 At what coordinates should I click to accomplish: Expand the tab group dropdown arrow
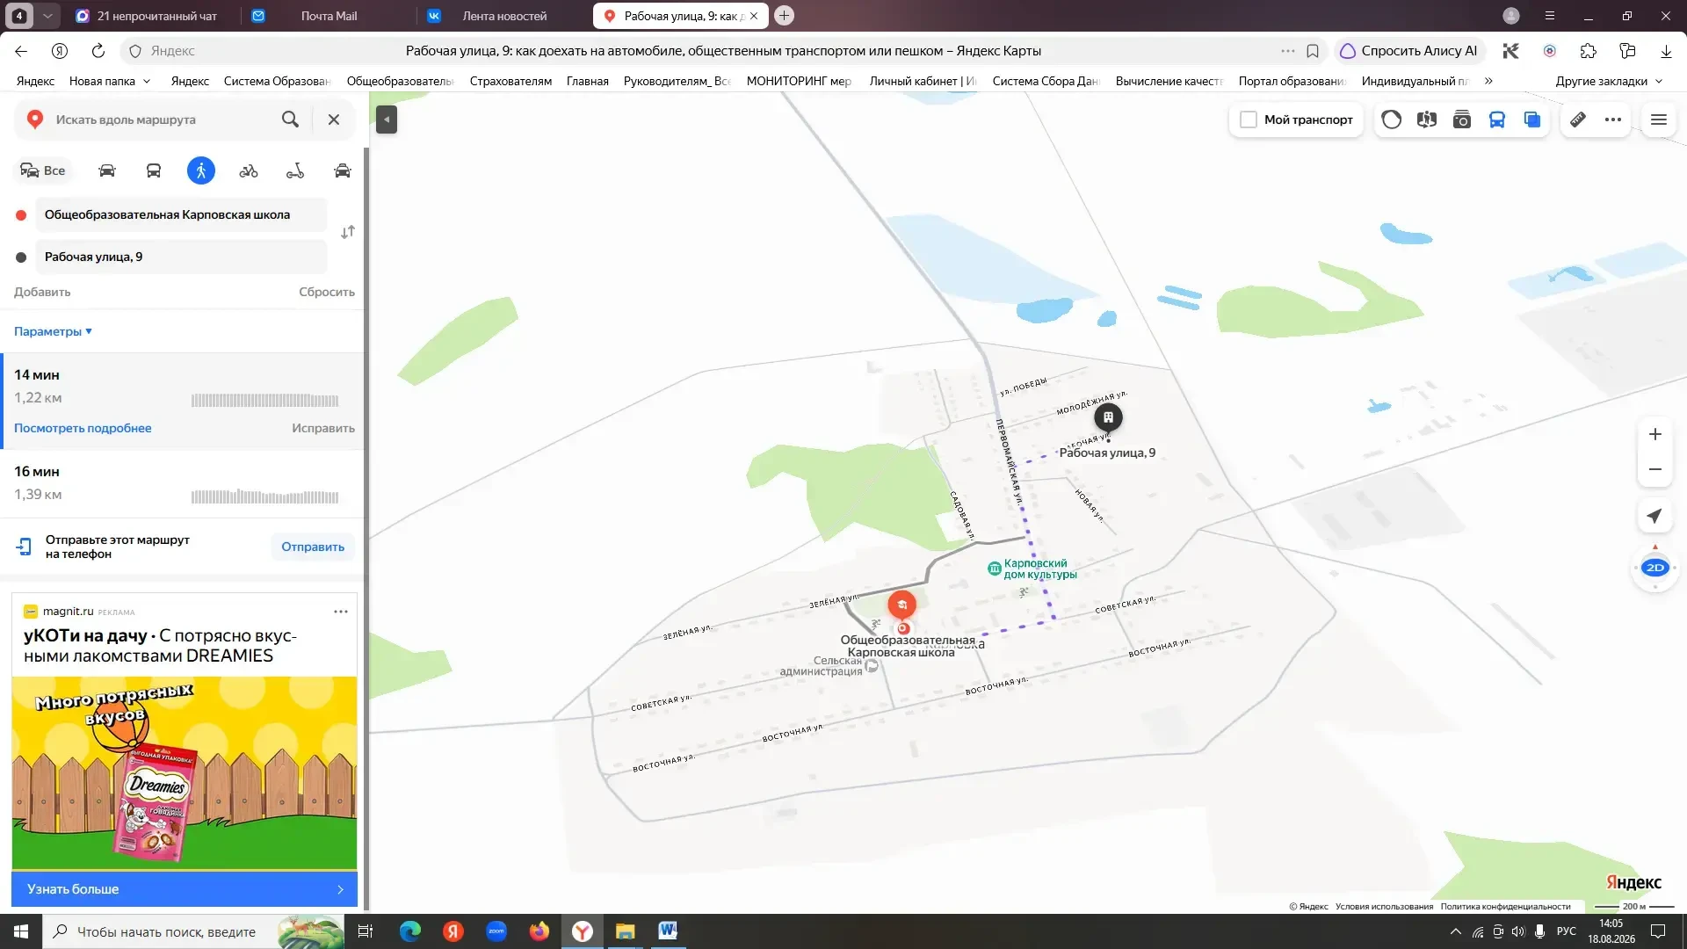pyautogui.click(x=47, y=16)
